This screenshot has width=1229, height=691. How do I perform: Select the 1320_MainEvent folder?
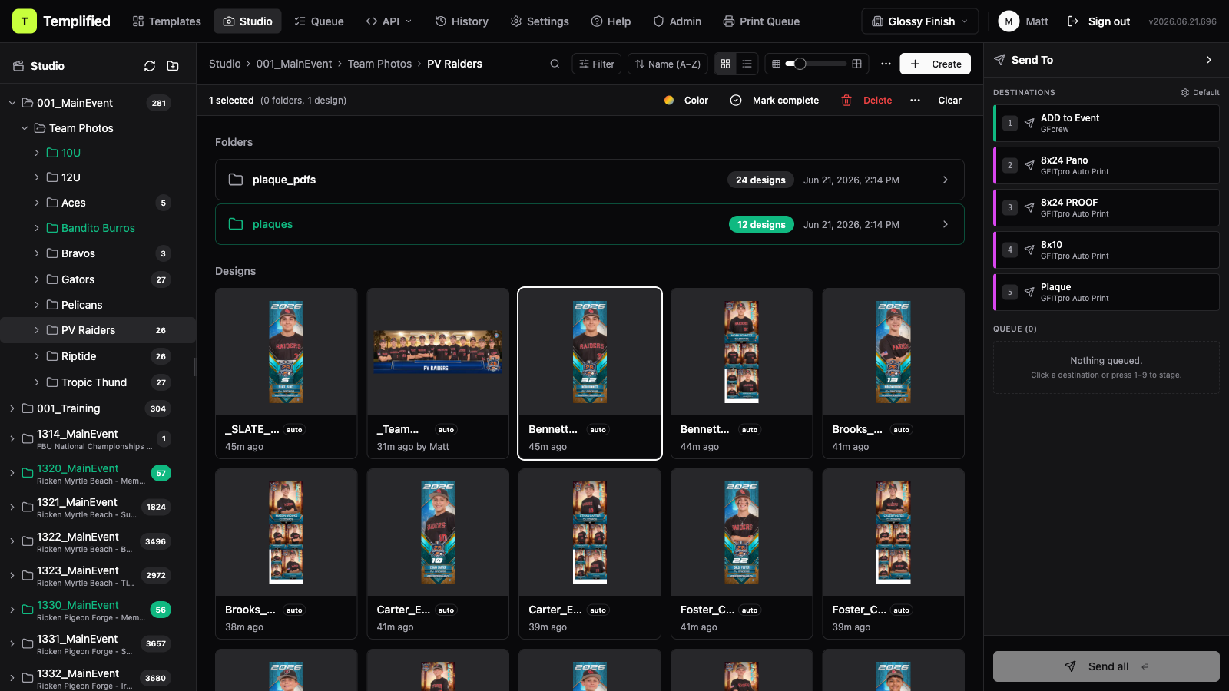tap(98, 474)
